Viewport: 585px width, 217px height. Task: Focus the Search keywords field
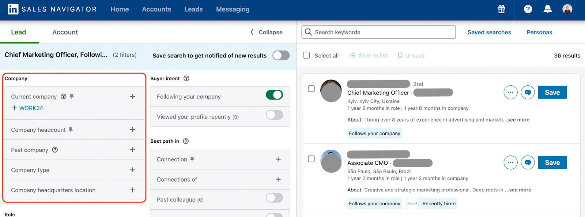click(x=378, y=32)
